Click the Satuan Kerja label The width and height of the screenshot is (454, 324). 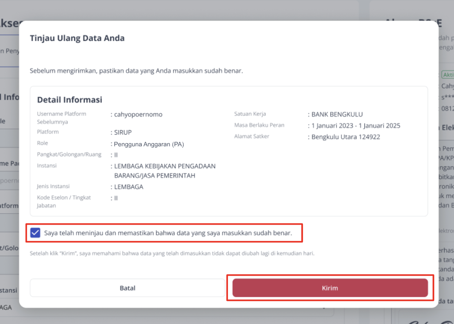250,114
